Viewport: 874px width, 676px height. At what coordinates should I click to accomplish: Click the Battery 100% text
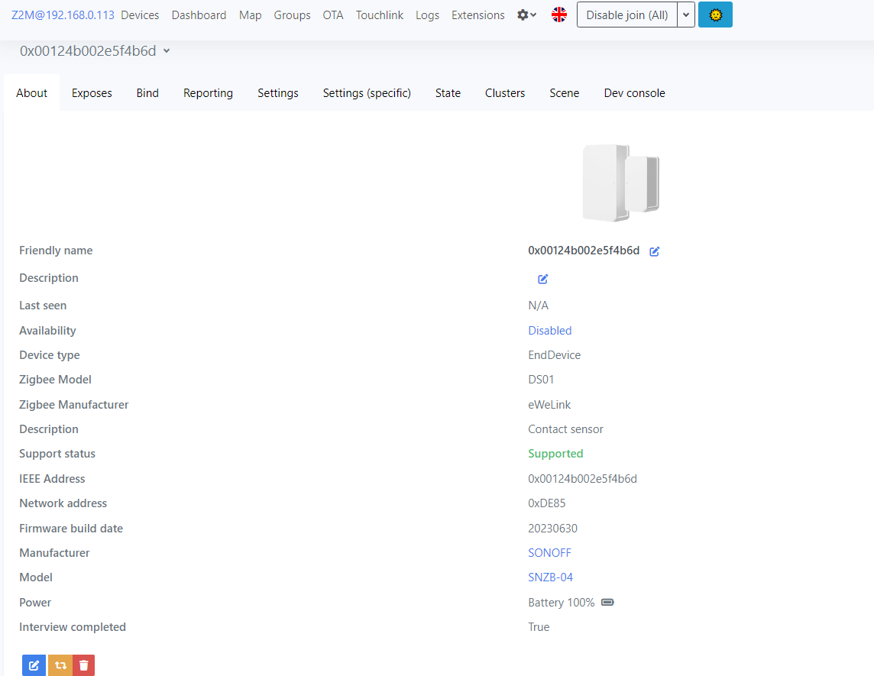point(562,603)
